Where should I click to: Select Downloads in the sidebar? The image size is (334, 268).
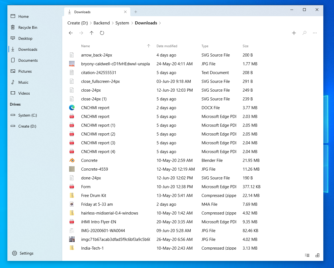[35, 49]
